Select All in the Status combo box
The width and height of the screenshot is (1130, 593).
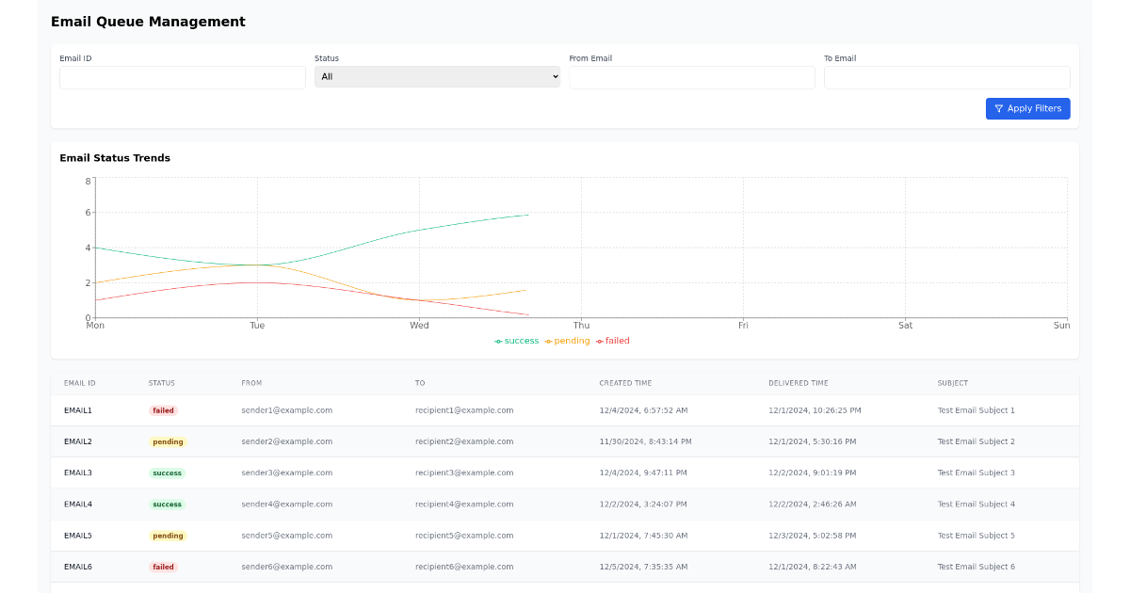coord(437,76)
